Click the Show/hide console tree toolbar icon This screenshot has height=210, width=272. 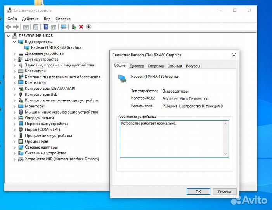[x=26, y=27]
